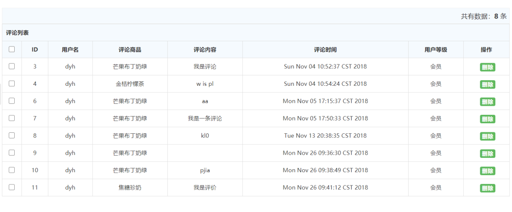Click the product cell 焦糖珍奶
This screenshot has width=512, height=212.
(x=130, y=187)
